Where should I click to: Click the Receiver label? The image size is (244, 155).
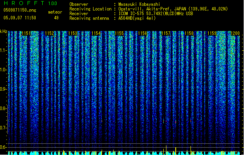79,14
